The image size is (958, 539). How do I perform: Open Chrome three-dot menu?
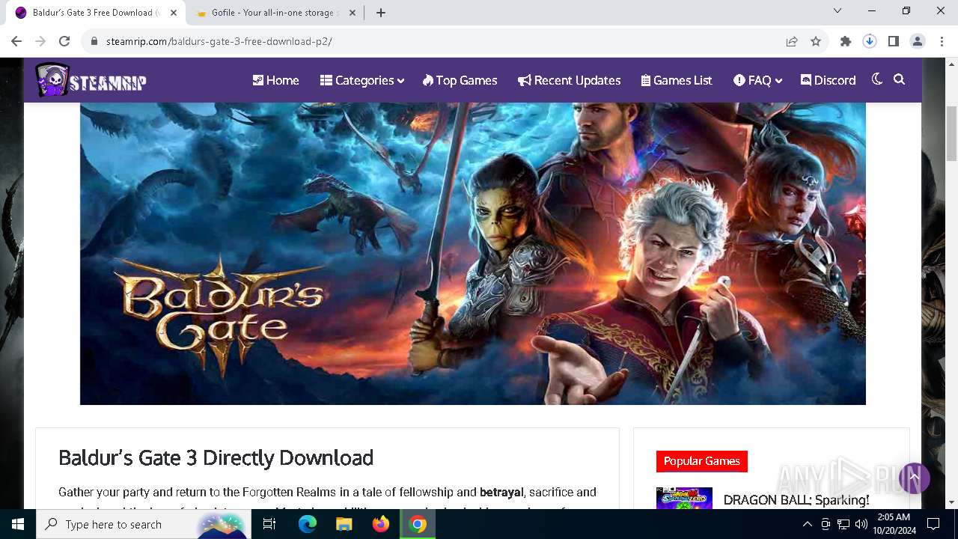point(942,41)
